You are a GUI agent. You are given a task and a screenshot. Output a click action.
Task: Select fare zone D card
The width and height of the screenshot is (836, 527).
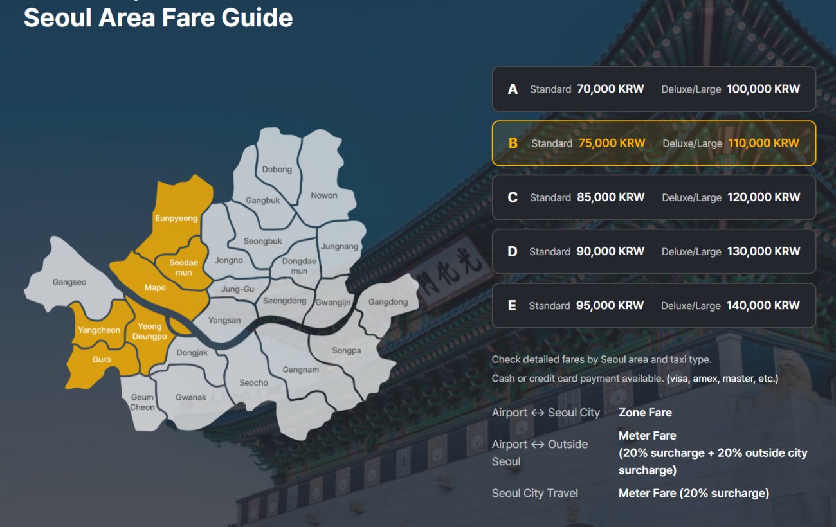click(654, 251)
